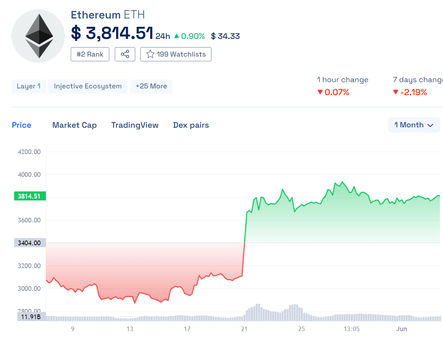Click the 3600.00 axis label
The image size is (443, 338).
[x=29, y=220]
